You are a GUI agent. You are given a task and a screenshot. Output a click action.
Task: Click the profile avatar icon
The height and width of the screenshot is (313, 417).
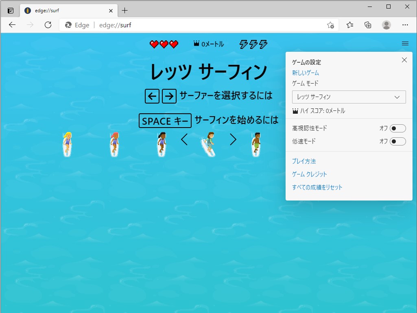click(x=386, y=25)
